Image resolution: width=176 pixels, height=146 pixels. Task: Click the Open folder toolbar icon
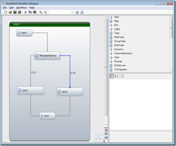10,12
